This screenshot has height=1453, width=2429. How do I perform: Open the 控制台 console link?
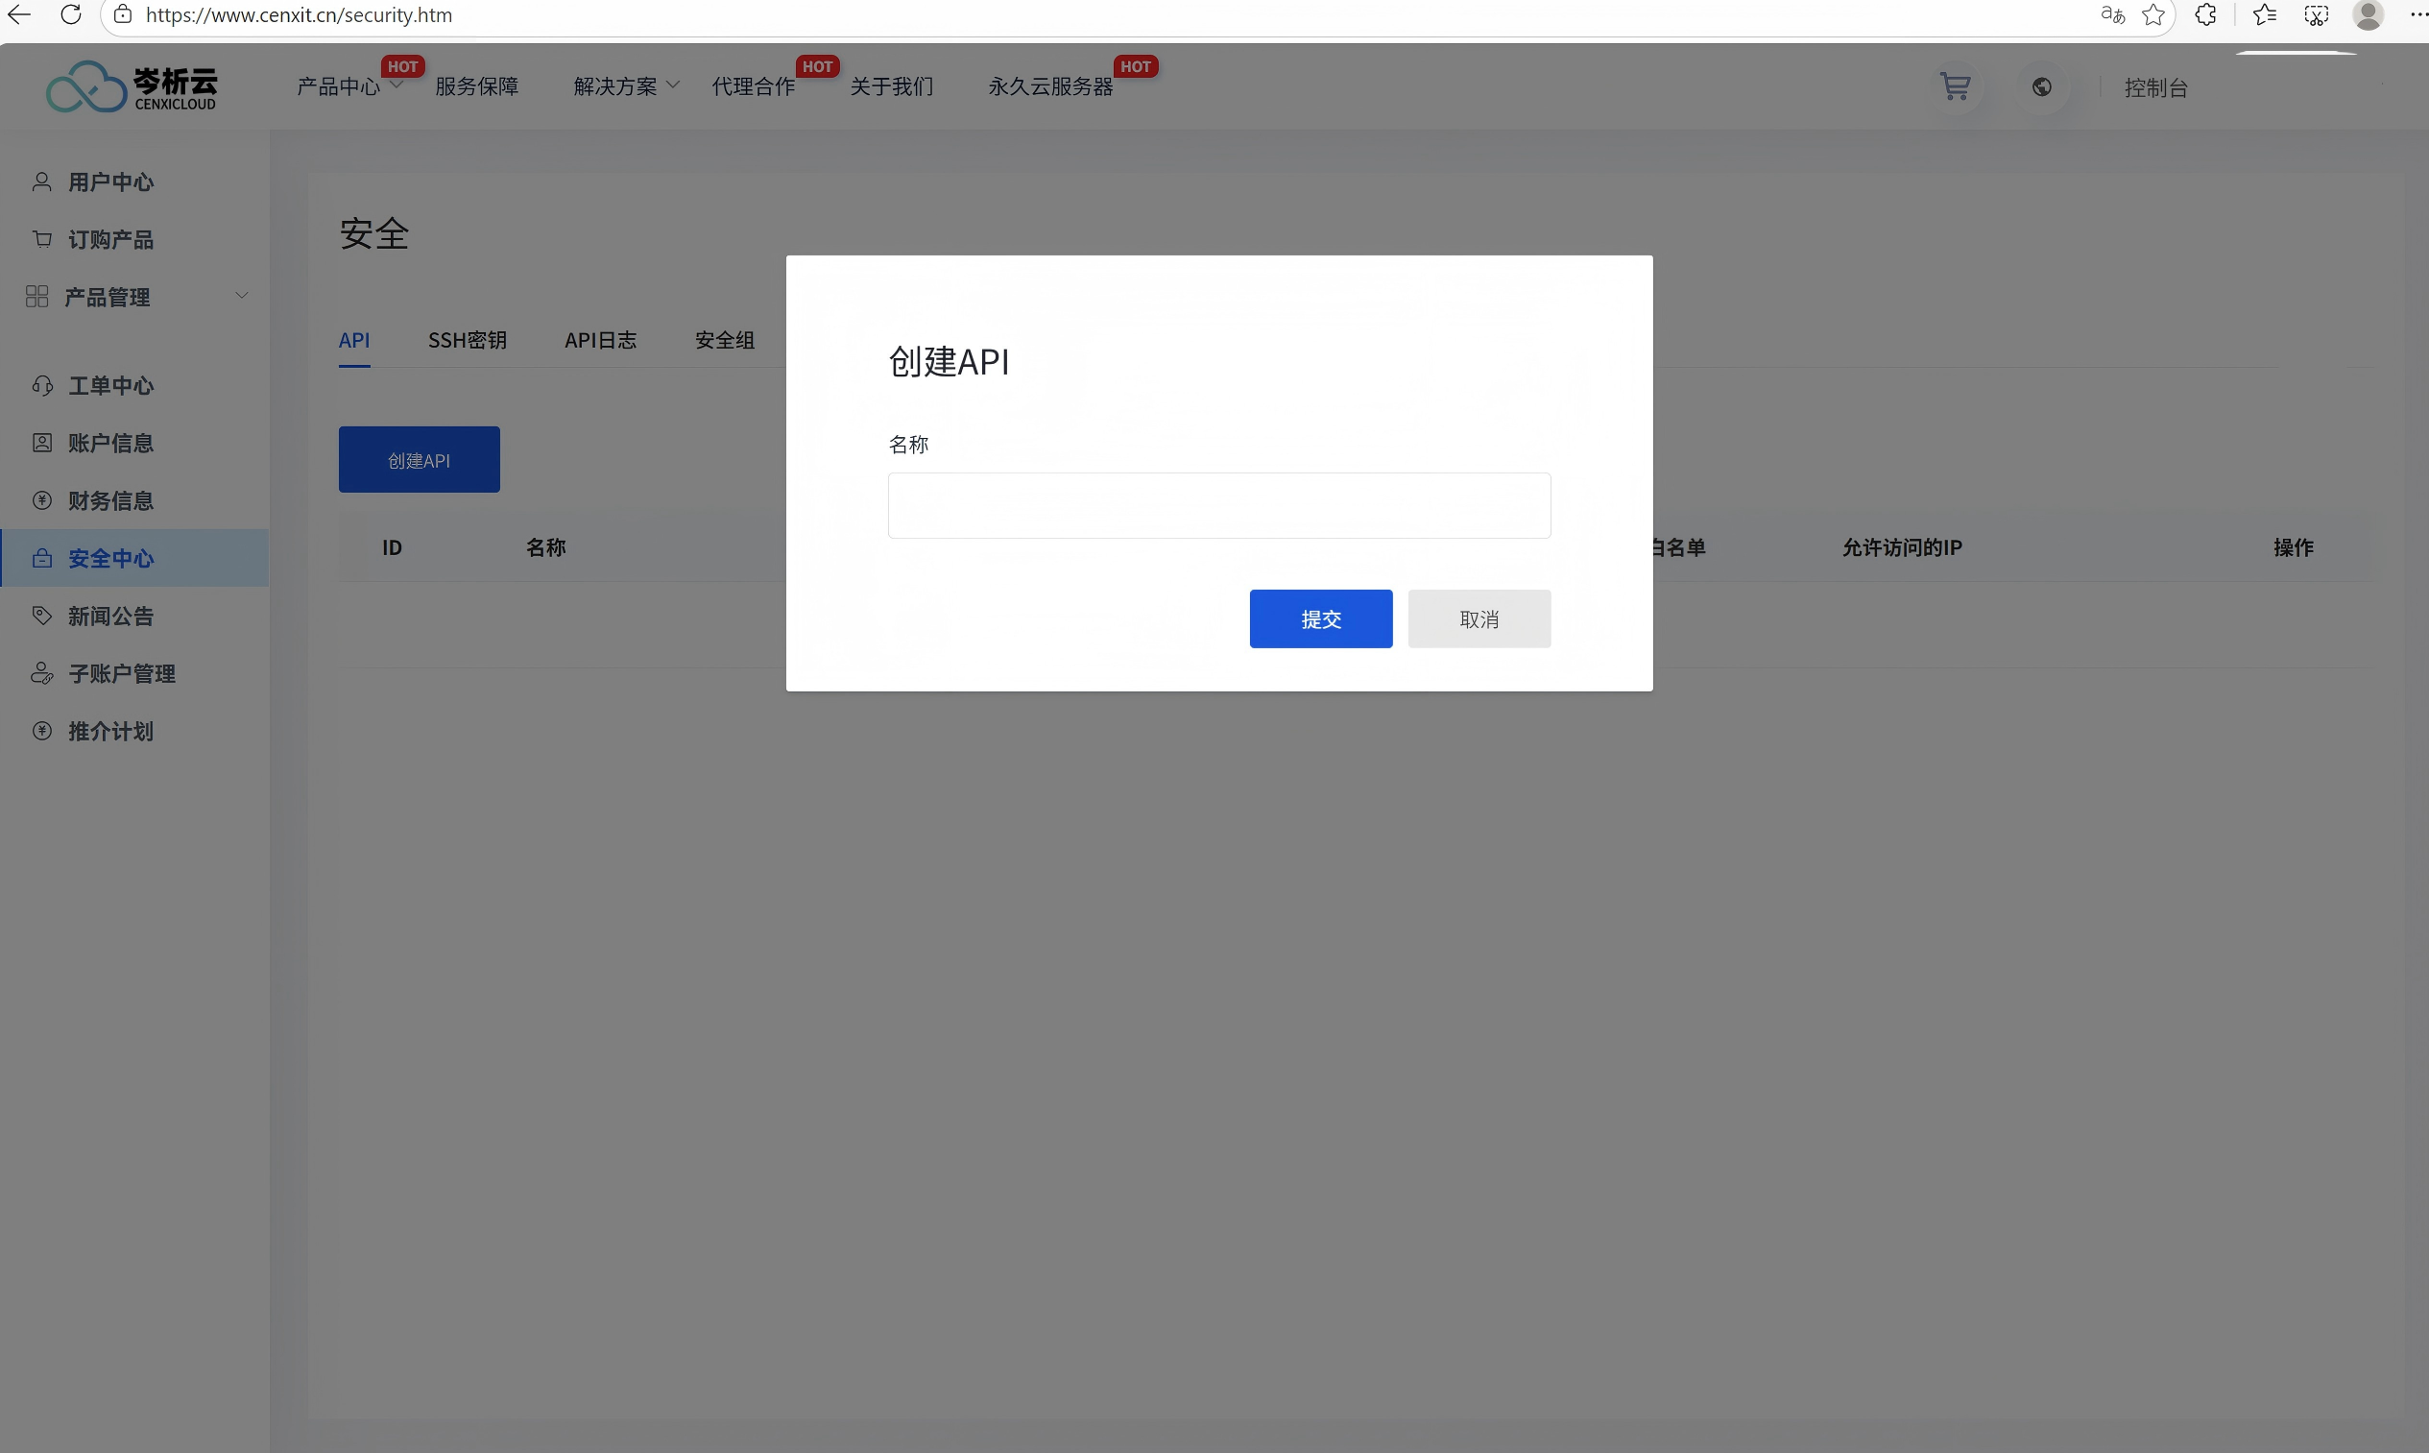[2155, 88]
